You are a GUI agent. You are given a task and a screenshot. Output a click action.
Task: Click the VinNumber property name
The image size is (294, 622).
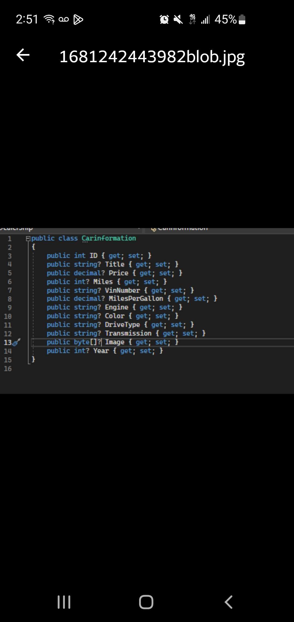[x=122, y=291]
